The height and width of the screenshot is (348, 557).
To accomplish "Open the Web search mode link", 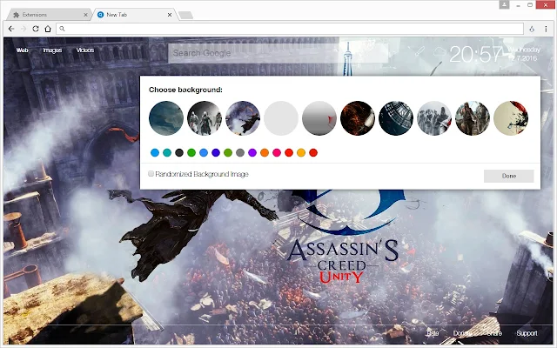I will coord(22,50).
